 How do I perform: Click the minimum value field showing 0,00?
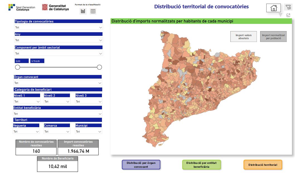(22, 61)
